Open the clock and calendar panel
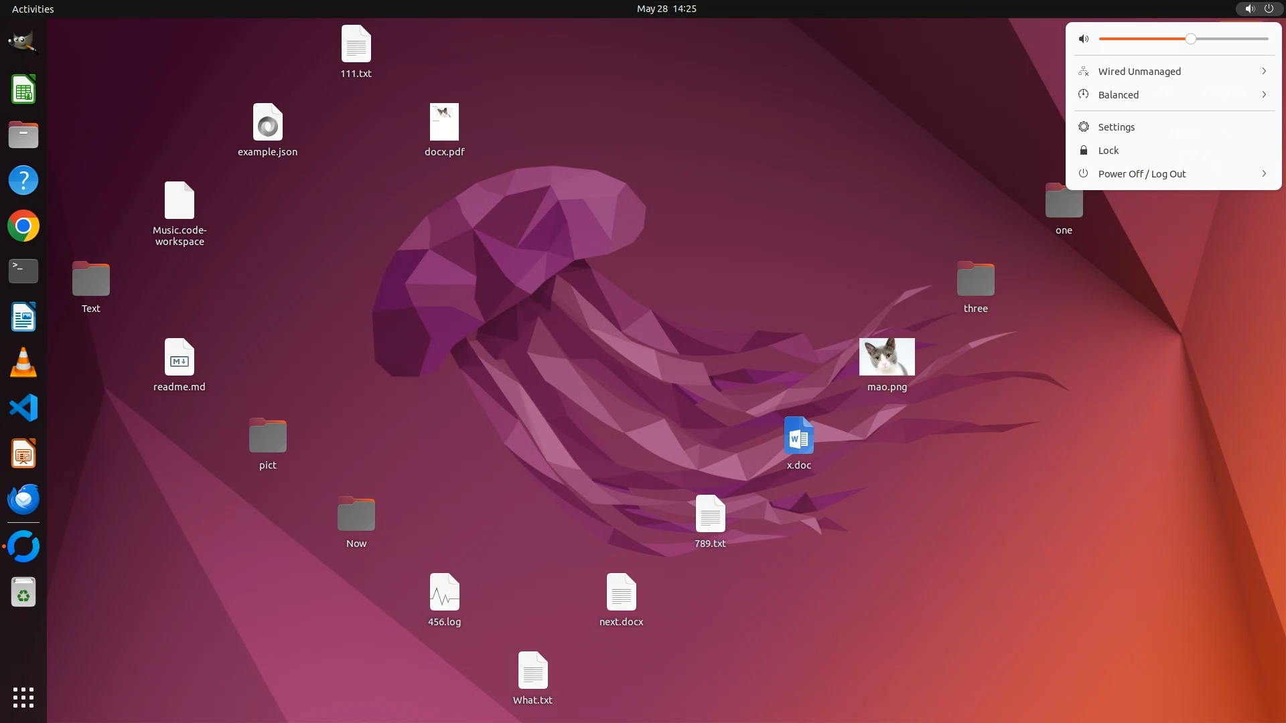This screenshot has height=723, width=1286. [x=666, y=9]
